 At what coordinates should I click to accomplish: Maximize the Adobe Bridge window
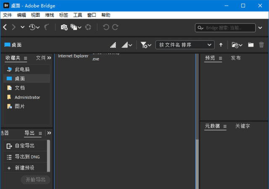[243, 5]
